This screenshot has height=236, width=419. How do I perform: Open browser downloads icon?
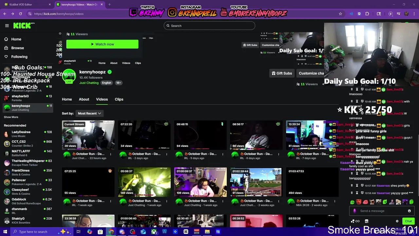(x=391, y=14)
